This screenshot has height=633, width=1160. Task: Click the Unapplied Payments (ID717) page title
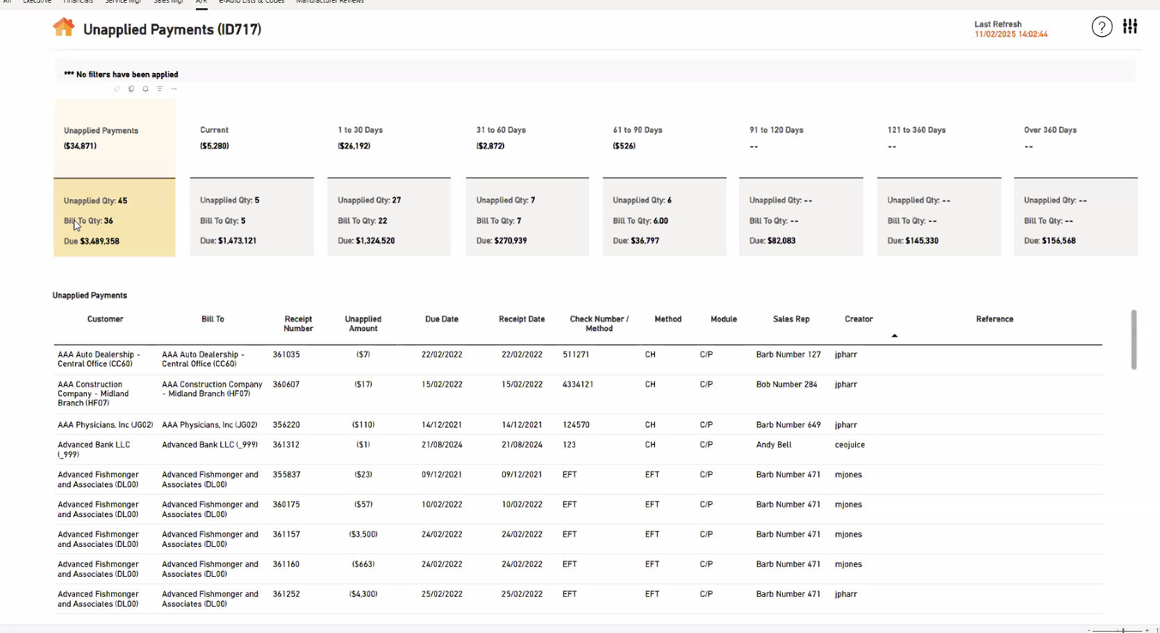(172, 29)
